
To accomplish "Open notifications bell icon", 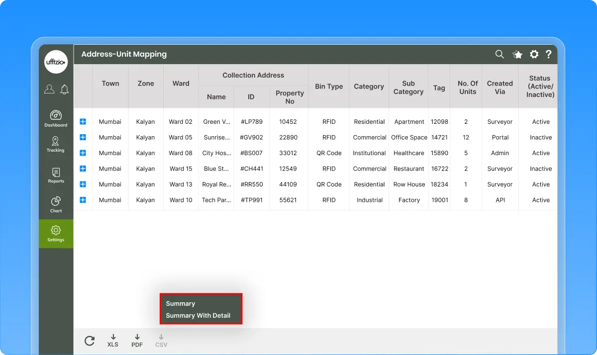I will [x=64, y=89].
